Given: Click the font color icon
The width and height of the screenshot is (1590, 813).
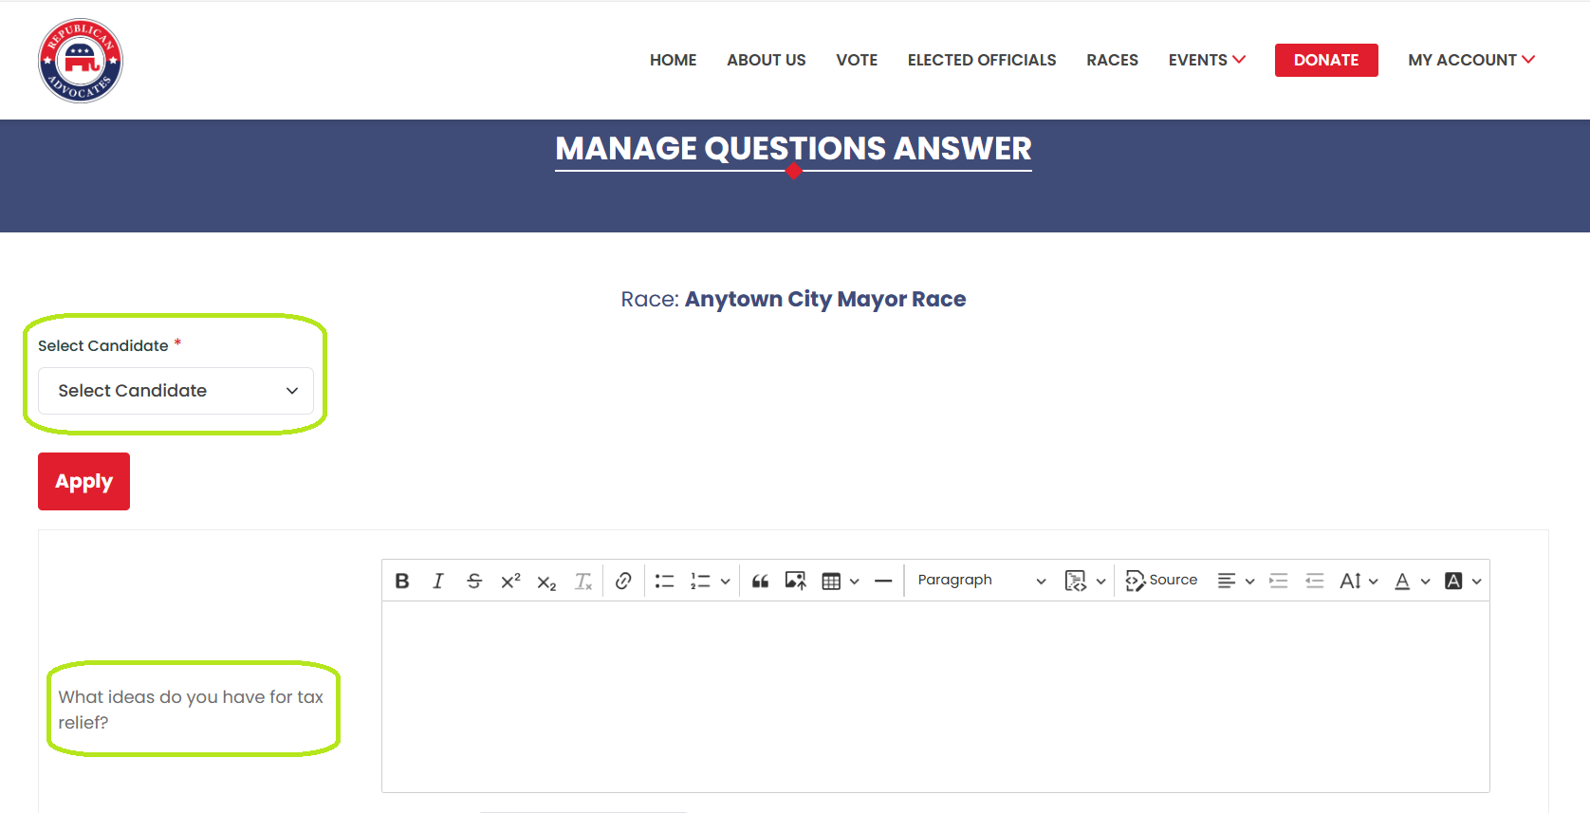Looking at the screenshot, I should [1402, 581].
